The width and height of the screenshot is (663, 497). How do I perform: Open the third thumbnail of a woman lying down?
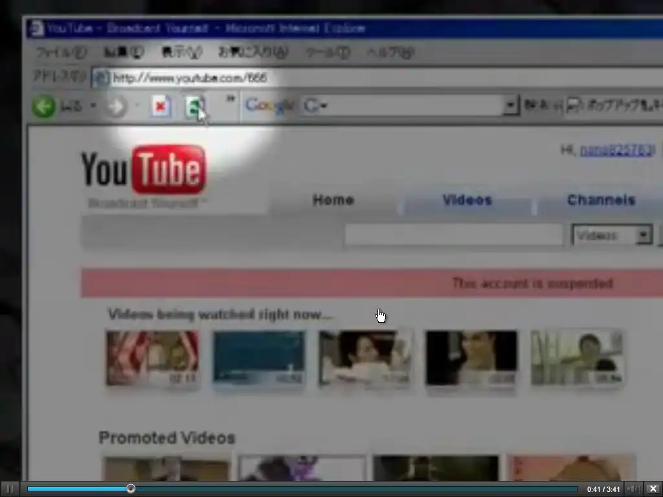pyautogui.click(x=365, y=359)
